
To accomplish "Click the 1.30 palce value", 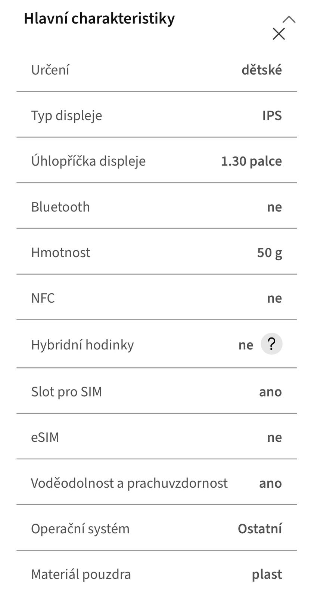I will (251, 161).
